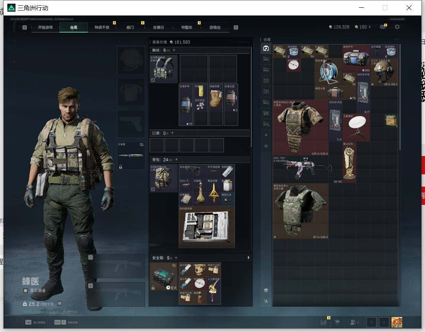Click the empty primary weapon slot 1
Image resolution: width=425 pixels, height=332 pixels.
tap(116, 266)
